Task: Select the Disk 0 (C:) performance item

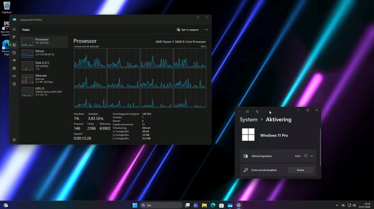Action: click(x=44, y=66)
